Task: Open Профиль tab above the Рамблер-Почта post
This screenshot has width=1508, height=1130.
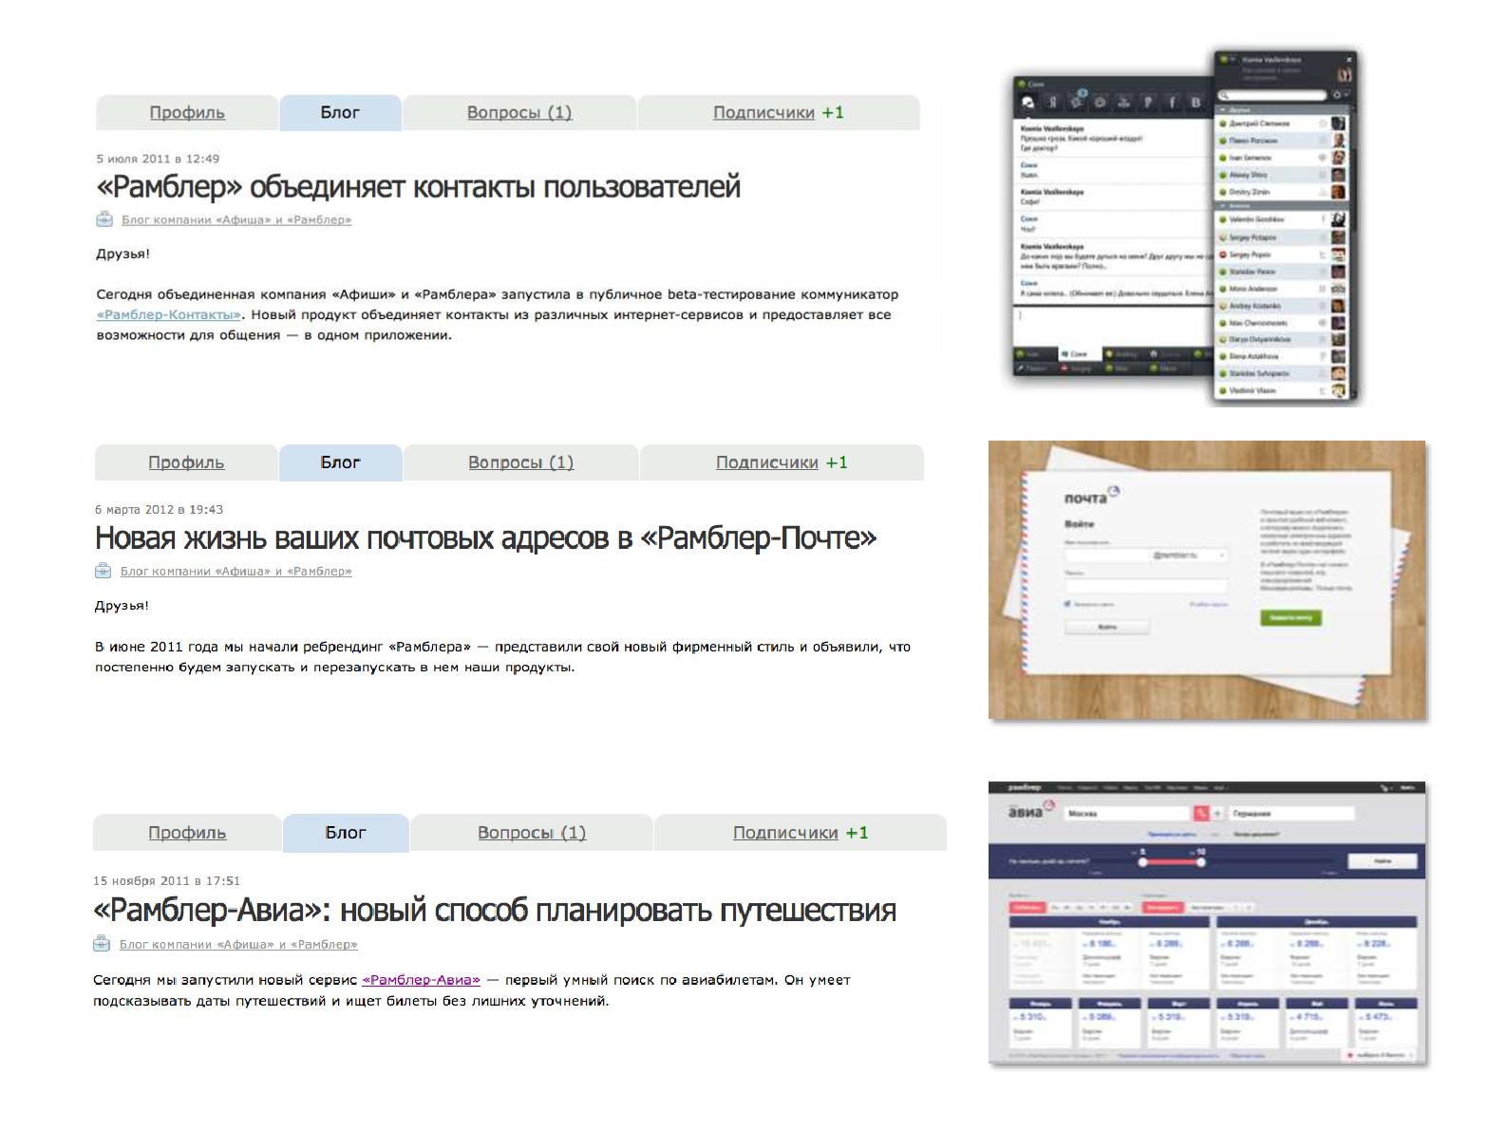Action: (x=186, y=462)
